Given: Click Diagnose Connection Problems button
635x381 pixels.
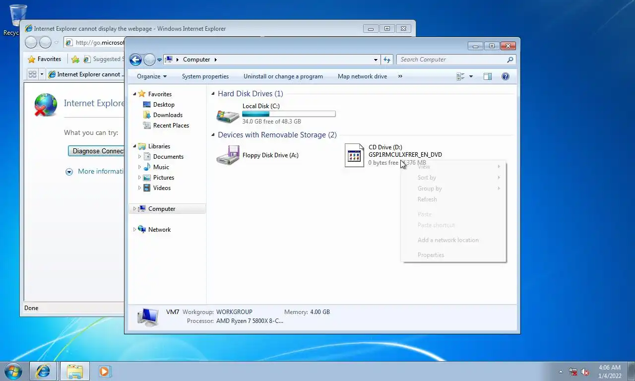Looking at the screenshot, I should click(96, 151).
